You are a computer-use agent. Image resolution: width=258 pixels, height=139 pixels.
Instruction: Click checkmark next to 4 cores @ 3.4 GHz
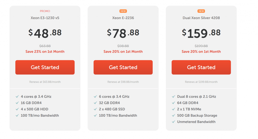[17, 97]
